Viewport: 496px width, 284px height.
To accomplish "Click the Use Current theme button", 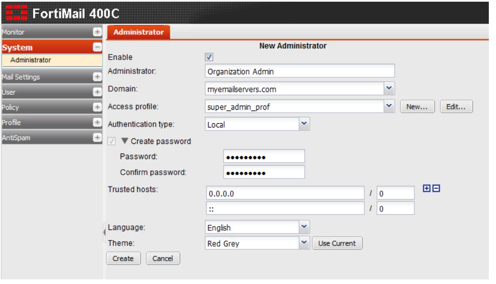I will [337, 243].
